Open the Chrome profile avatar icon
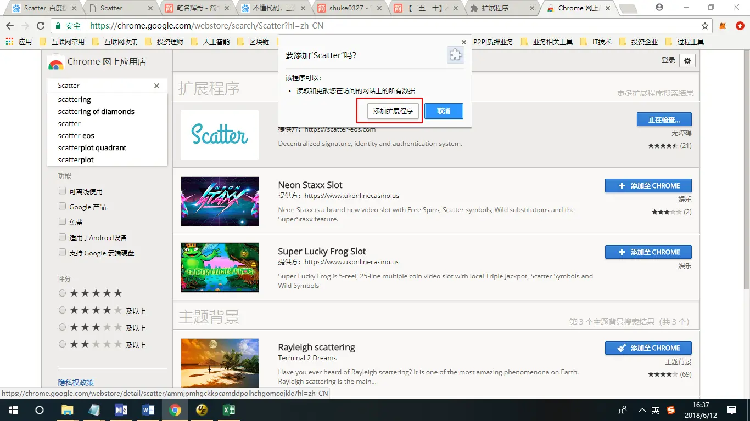This screenshot has height=421, width=750. coord(659,8)
